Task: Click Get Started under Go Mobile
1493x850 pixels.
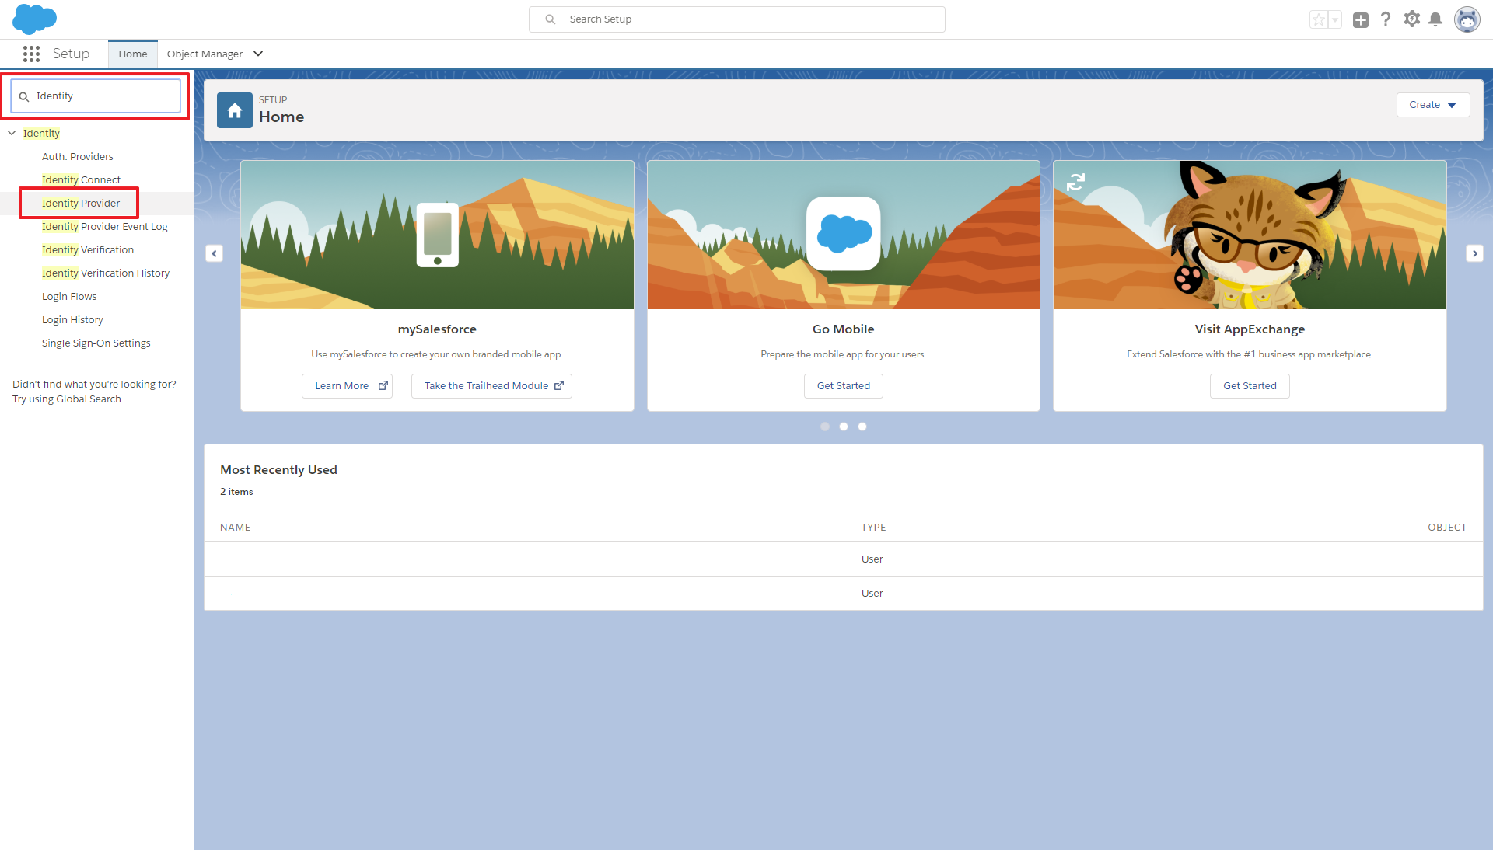Action: click(844, 386)
